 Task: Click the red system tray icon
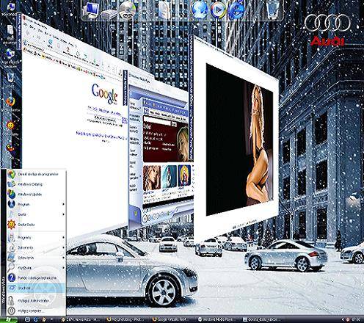click(348, 319)
